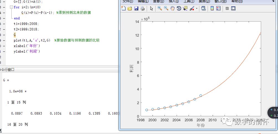Screen dimensions: 278x134
Task: Click the Link Plot toolbar button
Action: coord(204,9)
